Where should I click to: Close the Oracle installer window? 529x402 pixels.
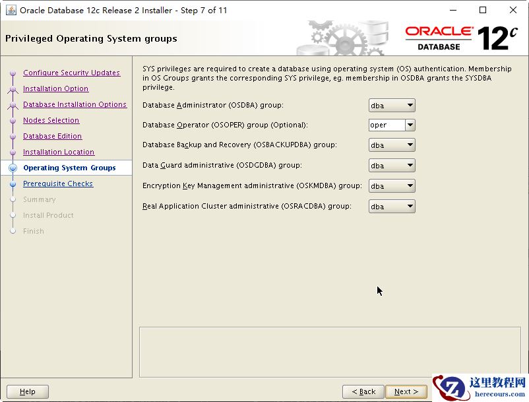[x=513, y=10]
